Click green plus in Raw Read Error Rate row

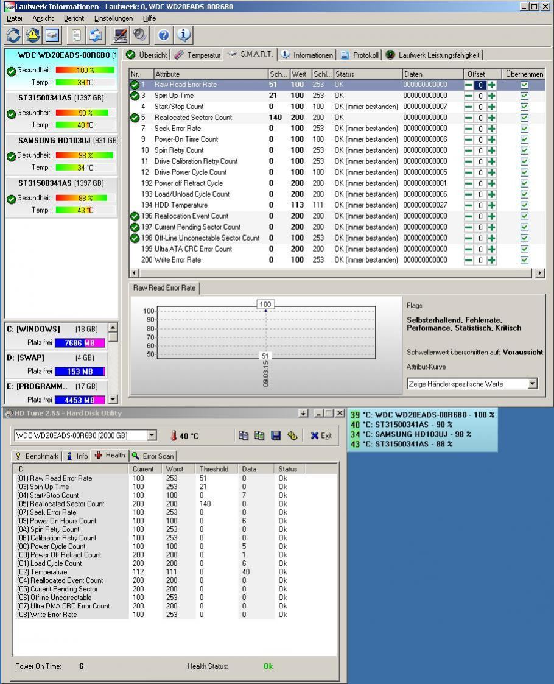pos(492,85)
